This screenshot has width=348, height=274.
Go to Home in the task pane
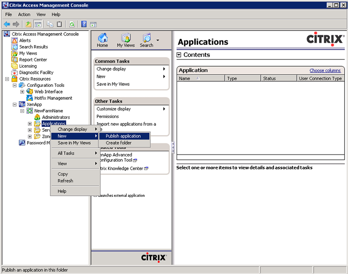[x=102, y=40]
